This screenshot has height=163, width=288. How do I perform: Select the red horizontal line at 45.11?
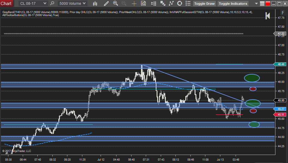pyautogui.click(x=229, y=115)
